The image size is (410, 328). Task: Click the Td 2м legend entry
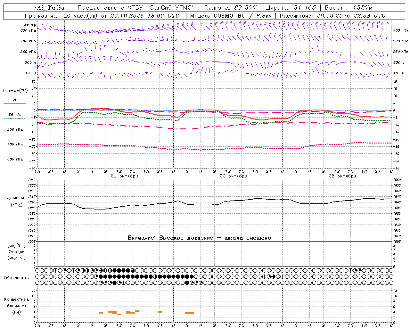pyautogui.click(x=15, y=115)
